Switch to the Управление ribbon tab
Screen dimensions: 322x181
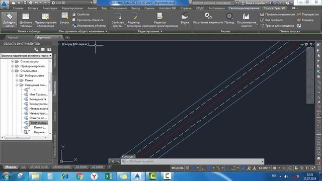click(119, 8)
